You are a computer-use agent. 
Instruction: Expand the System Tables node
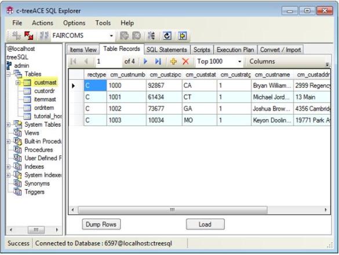coord(8,124)
